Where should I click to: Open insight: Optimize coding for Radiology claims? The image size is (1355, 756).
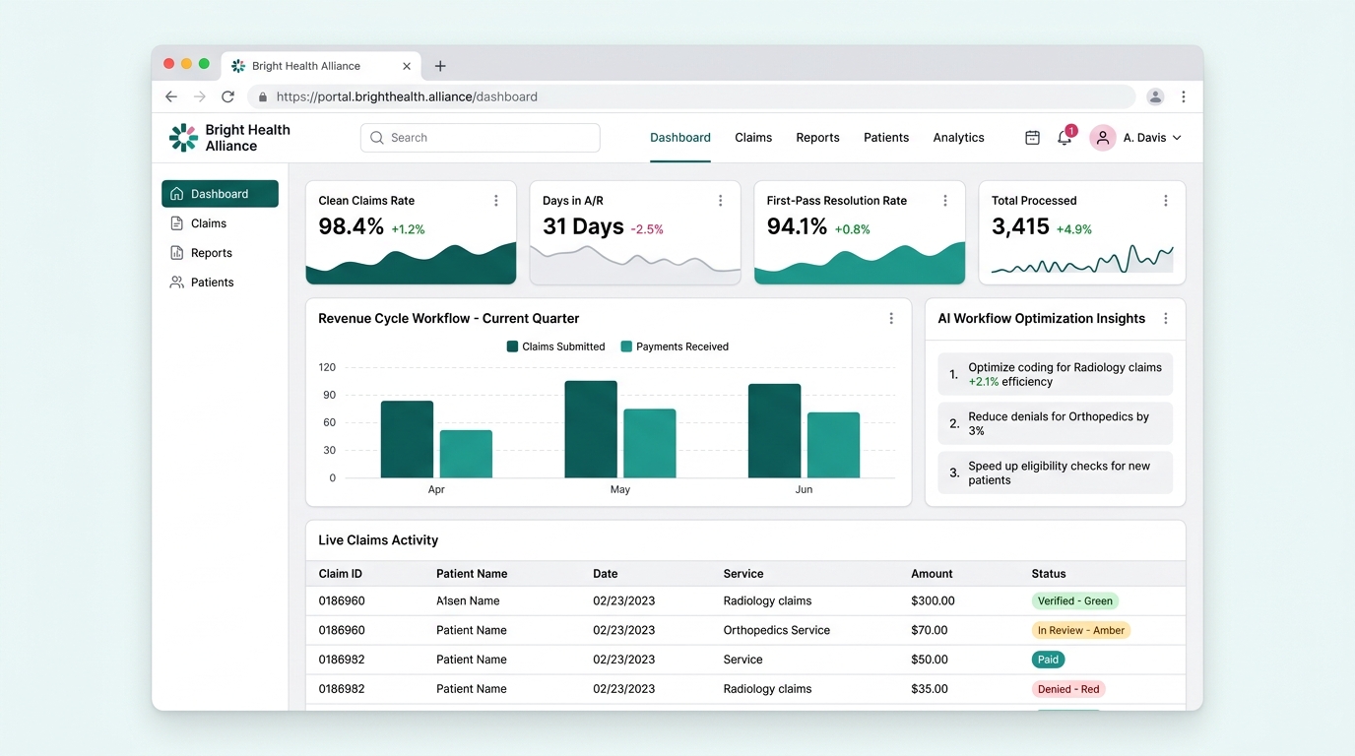(x=1055, y=374)
